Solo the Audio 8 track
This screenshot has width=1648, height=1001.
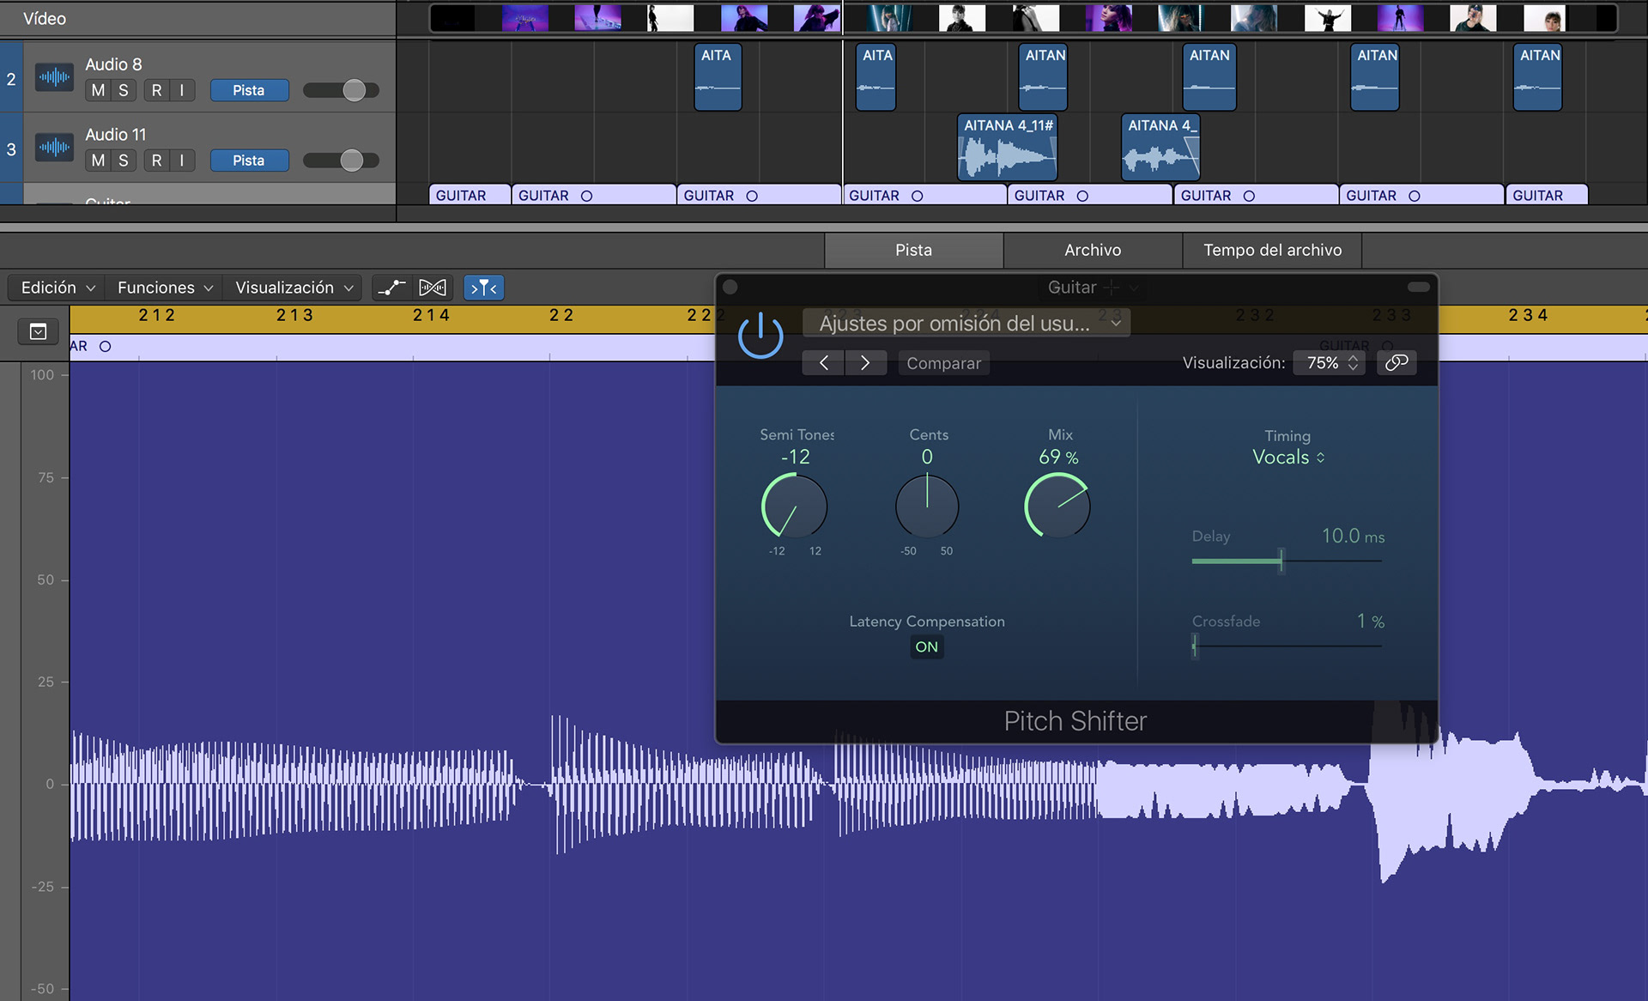[124, 90]
